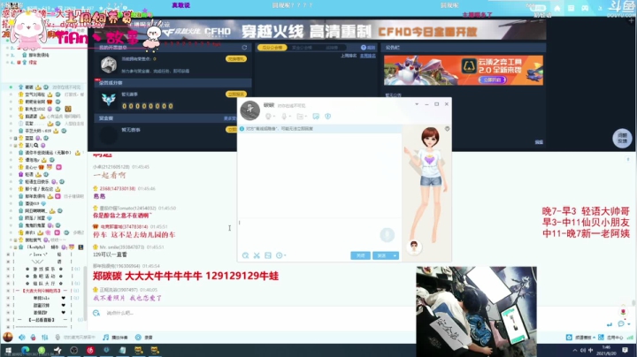The height and width of the screenshot is (357, 637).
Task: Click the small avatar portrait below the figure
Action: [414, 247]
